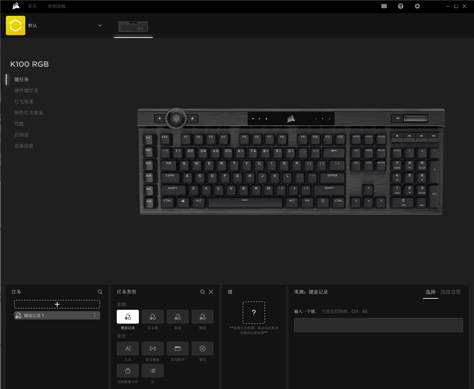Select the 键盘记录 remap task type
The image size is (474, 389).
point(128,317)
